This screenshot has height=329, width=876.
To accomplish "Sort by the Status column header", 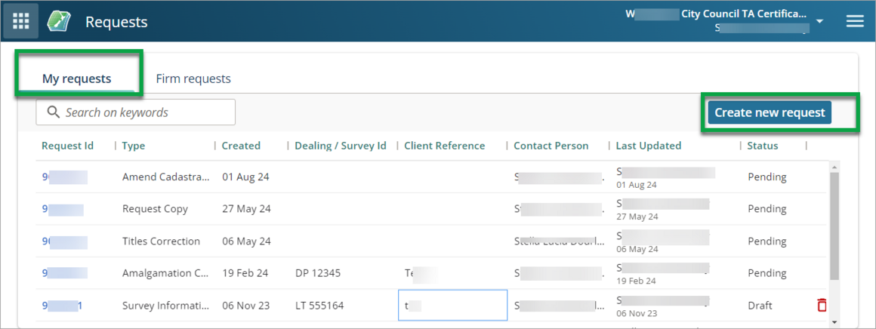I will click(x=762, y=146).
